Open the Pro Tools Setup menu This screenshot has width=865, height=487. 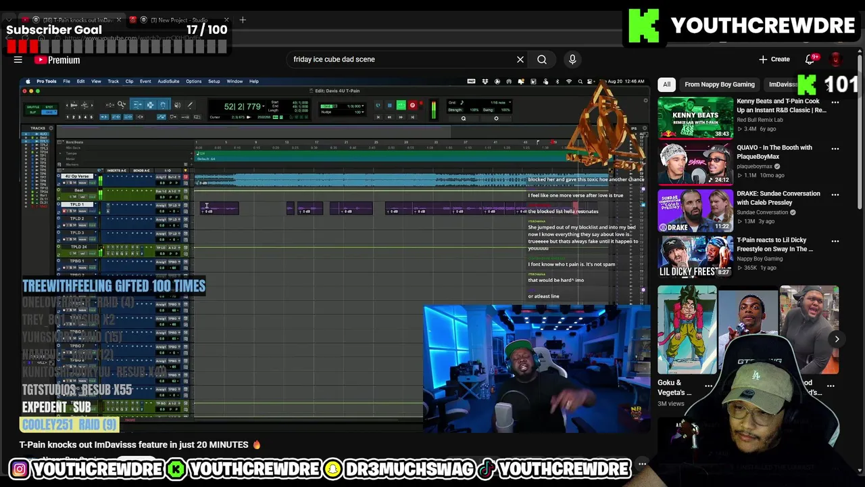(214, 81)
